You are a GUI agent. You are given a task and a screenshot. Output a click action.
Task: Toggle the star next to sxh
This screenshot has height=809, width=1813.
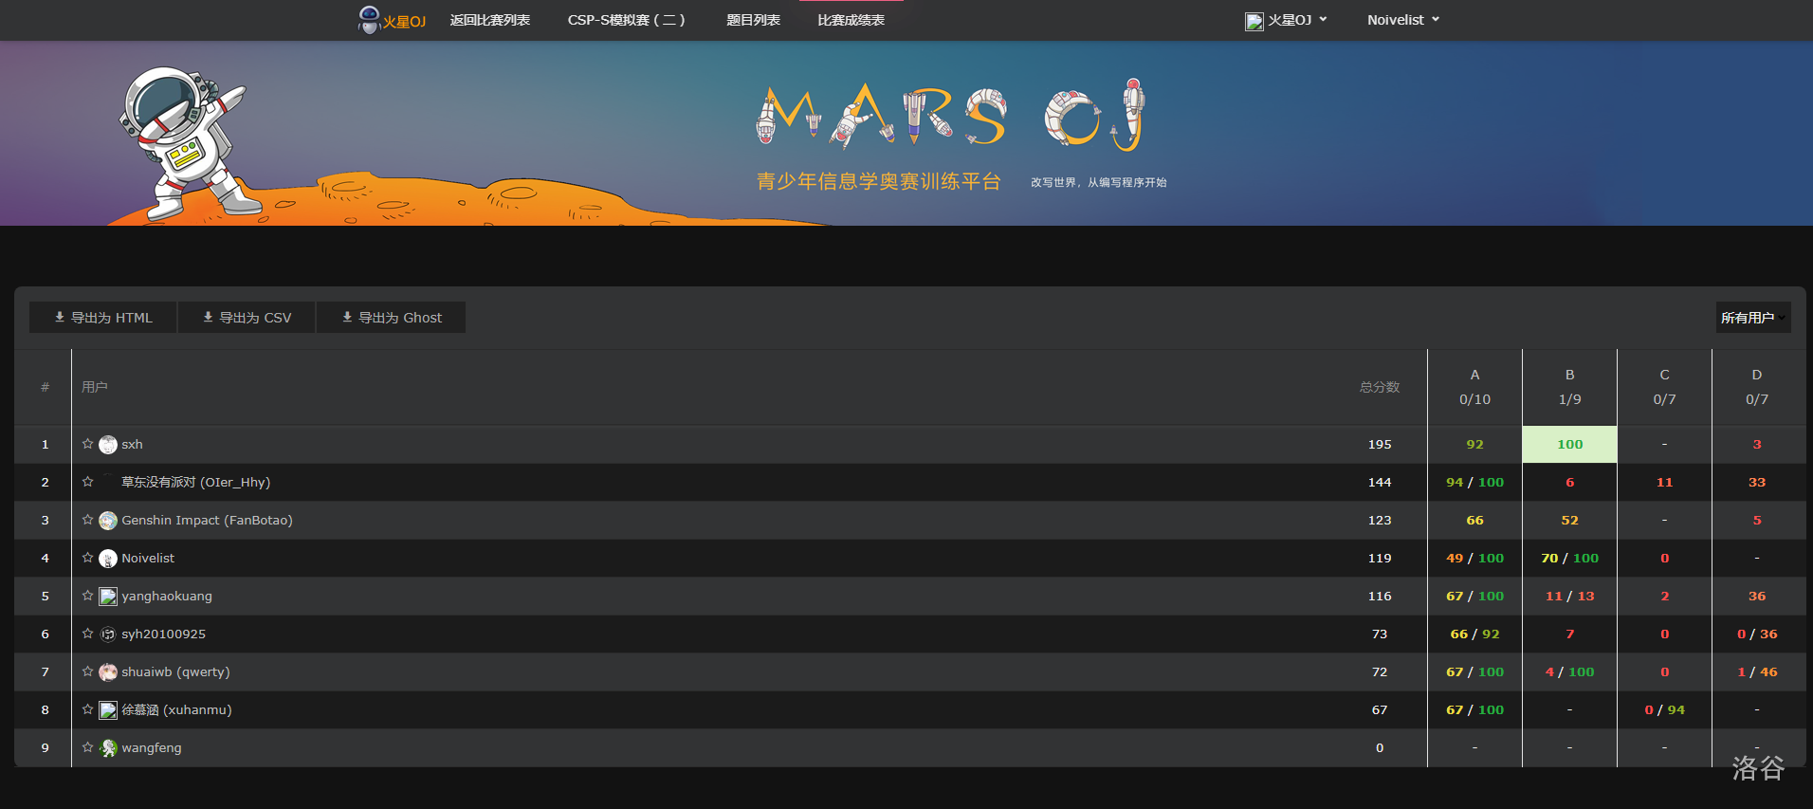(87, 444)
